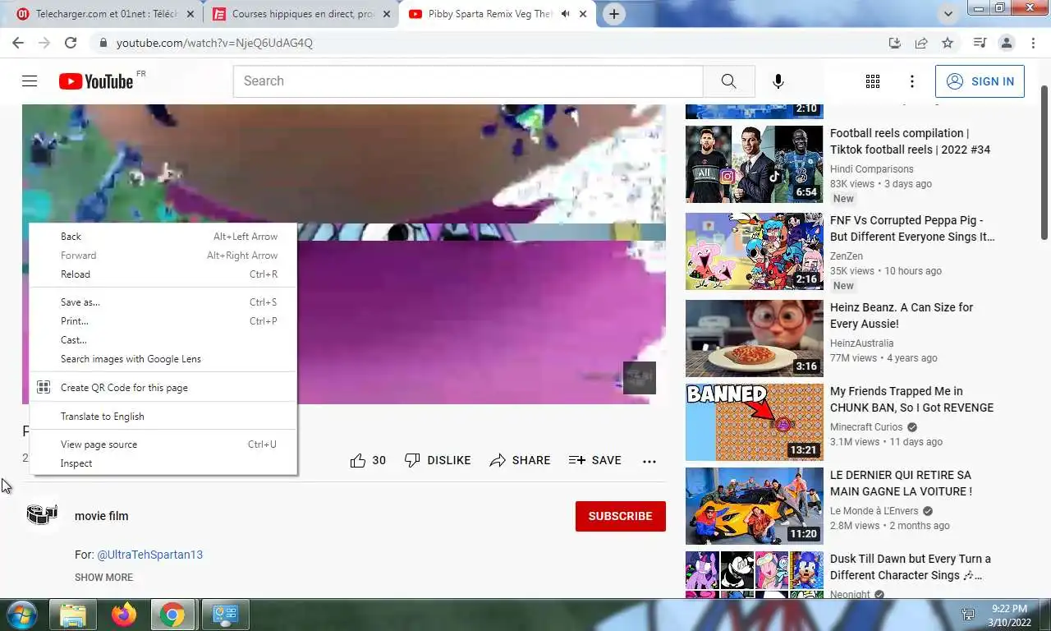
Task: Click the red SUBSCRIBE button
Action: (x=620, y=516)
